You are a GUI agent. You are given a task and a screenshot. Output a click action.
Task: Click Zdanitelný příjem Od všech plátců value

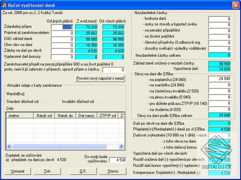[114, 27]
